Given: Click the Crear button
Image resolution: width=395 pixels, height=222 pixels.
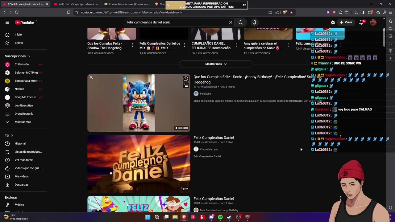Looking at the screenshot, I should pos(346,22).
